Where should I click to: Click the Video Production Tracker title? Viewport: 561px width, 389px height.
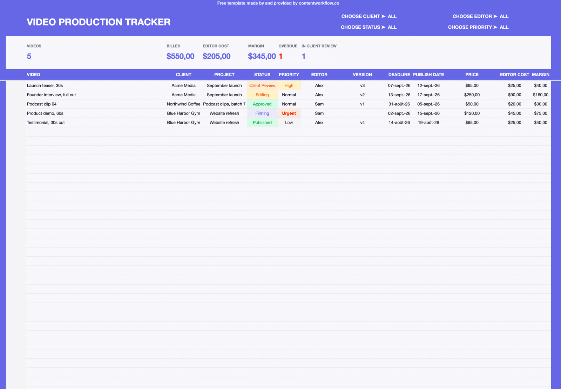[x=99, y=22]
